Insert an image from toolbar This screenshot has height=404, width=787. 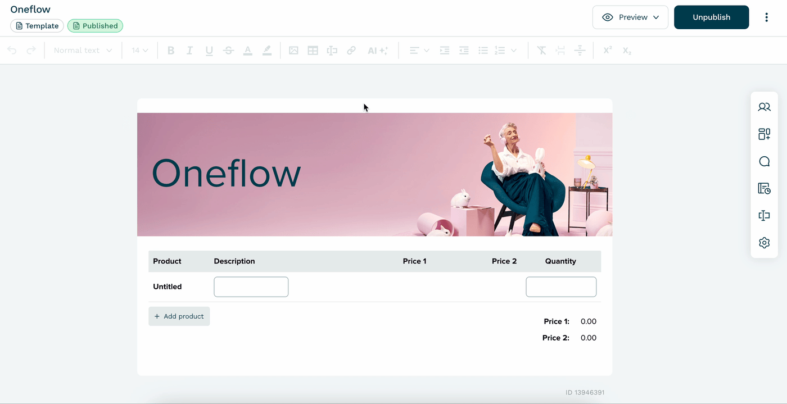[293, 51]
